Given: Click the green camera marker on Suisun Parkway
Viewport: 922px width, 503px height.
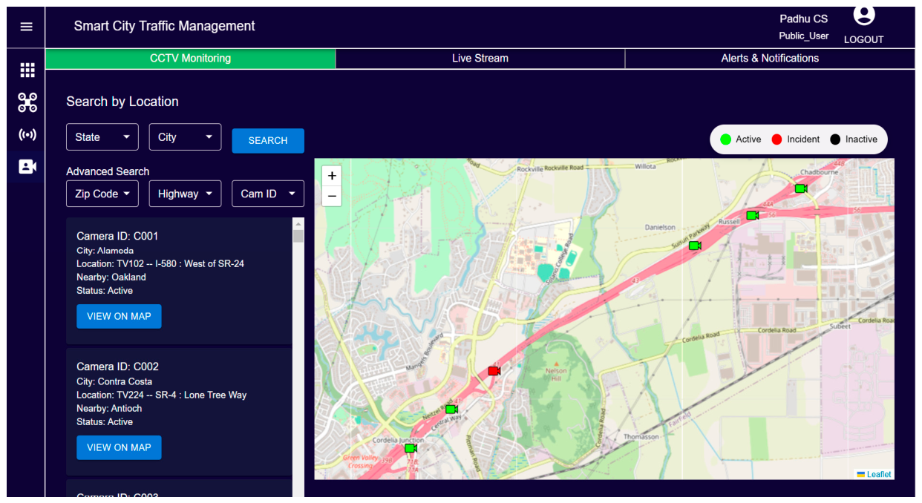Looking at the screenshot, I should (694, 245).
